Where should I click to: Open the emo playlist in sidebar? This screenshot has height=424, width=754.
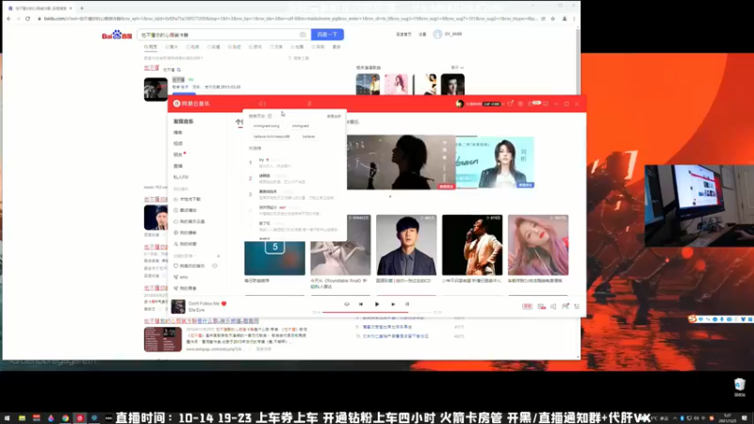tap(181, 277)
